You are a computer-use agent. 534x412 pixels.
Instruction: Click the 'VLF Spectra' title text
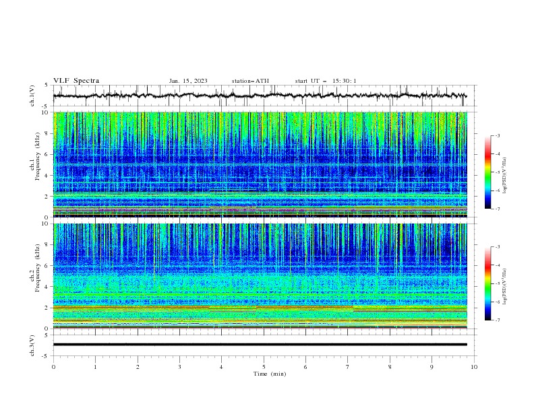76,81
